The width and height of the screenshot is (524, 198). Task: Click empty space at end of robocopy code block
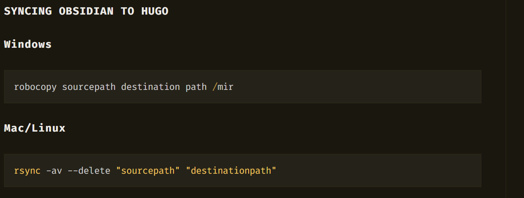(366, 87)
